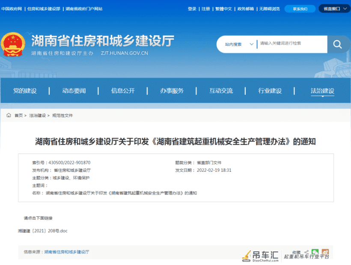Open the 动态要闻 menu
This screenshot has width=351, height=265.
pyautogui.click(x=74, y=91)
